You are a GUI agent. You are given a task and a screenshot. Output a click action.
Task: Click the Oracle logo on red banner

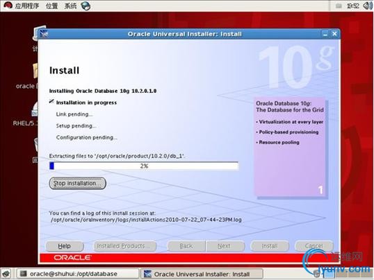(73, 258)
